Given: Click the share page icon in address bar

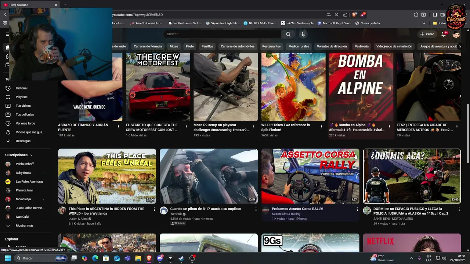Looking at the screenshot, I should tap(345, 15).
